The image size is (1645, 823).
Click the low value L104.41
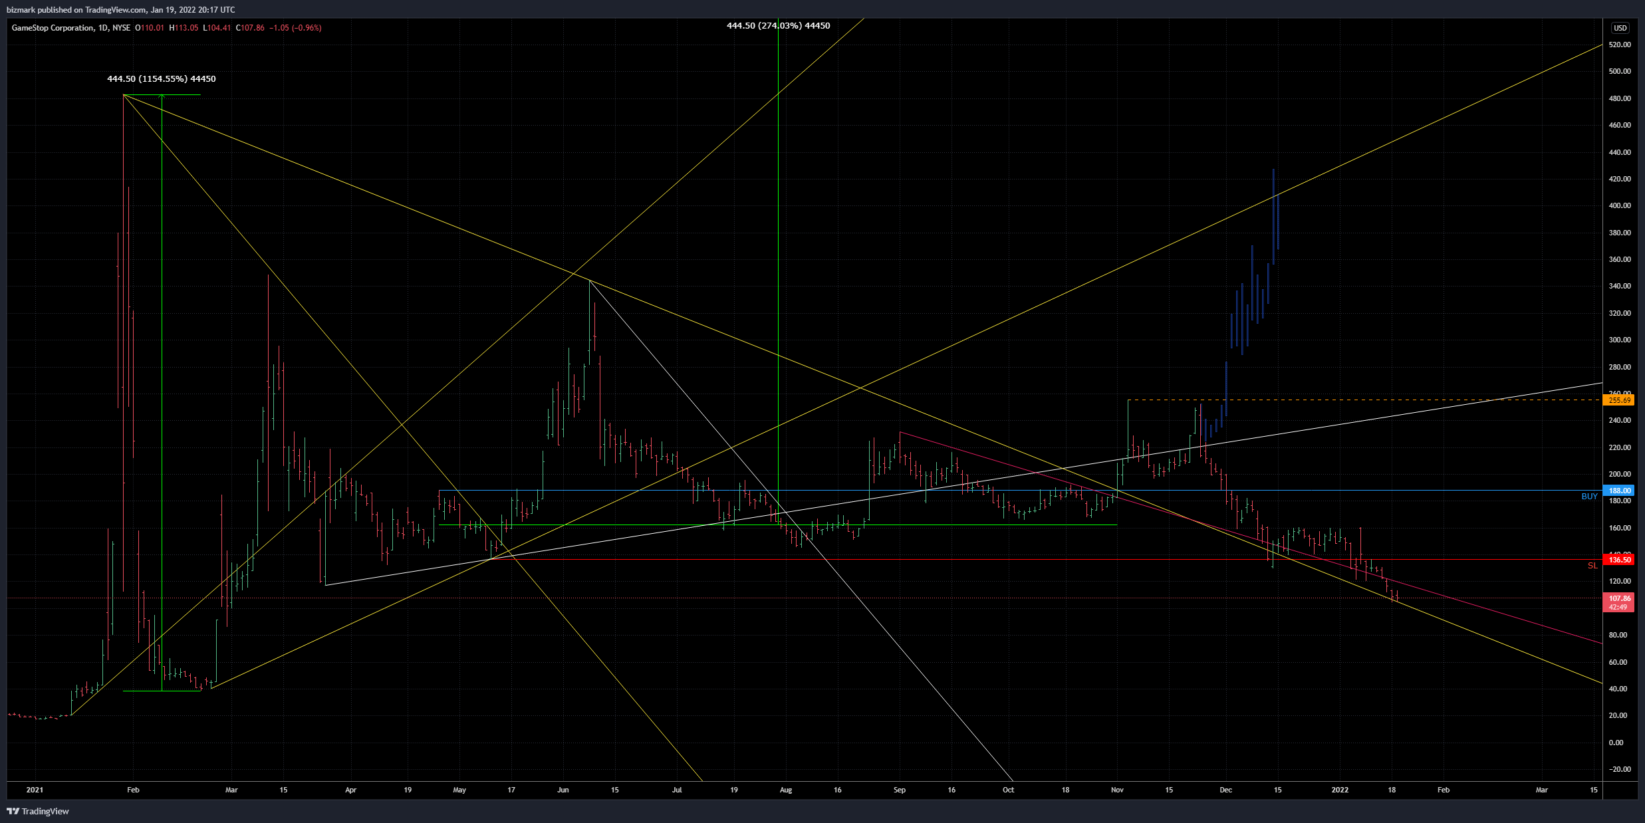[x=217, y=28]
